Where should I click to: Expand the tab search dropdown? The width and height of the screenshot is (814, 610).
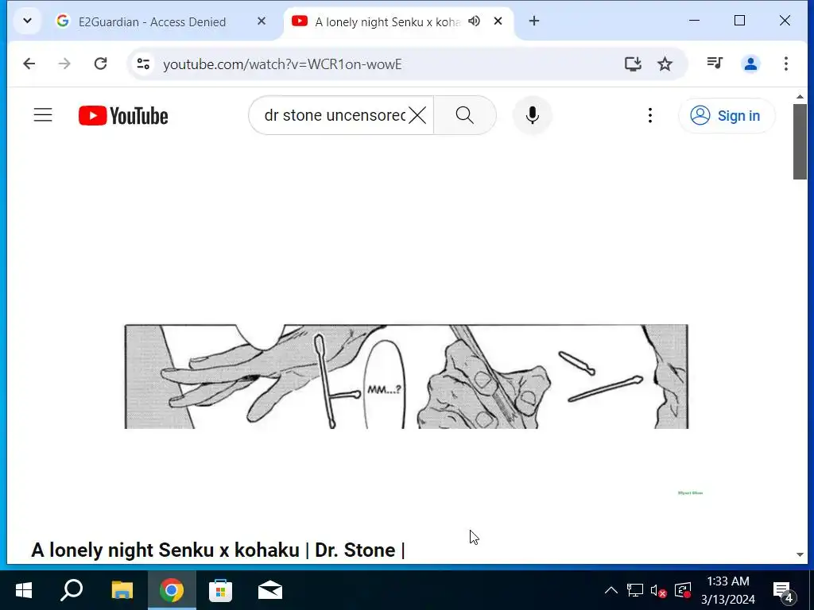tap(28, 21)
